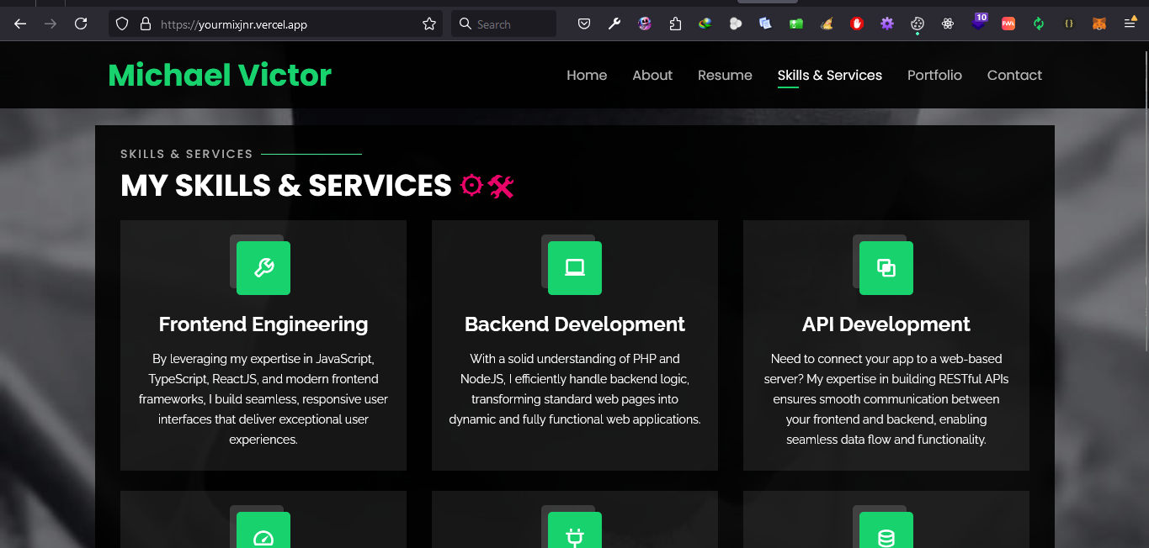Navigate to the Contact section
This screenshot has height=548, width=1149.
pos(1014,75)
